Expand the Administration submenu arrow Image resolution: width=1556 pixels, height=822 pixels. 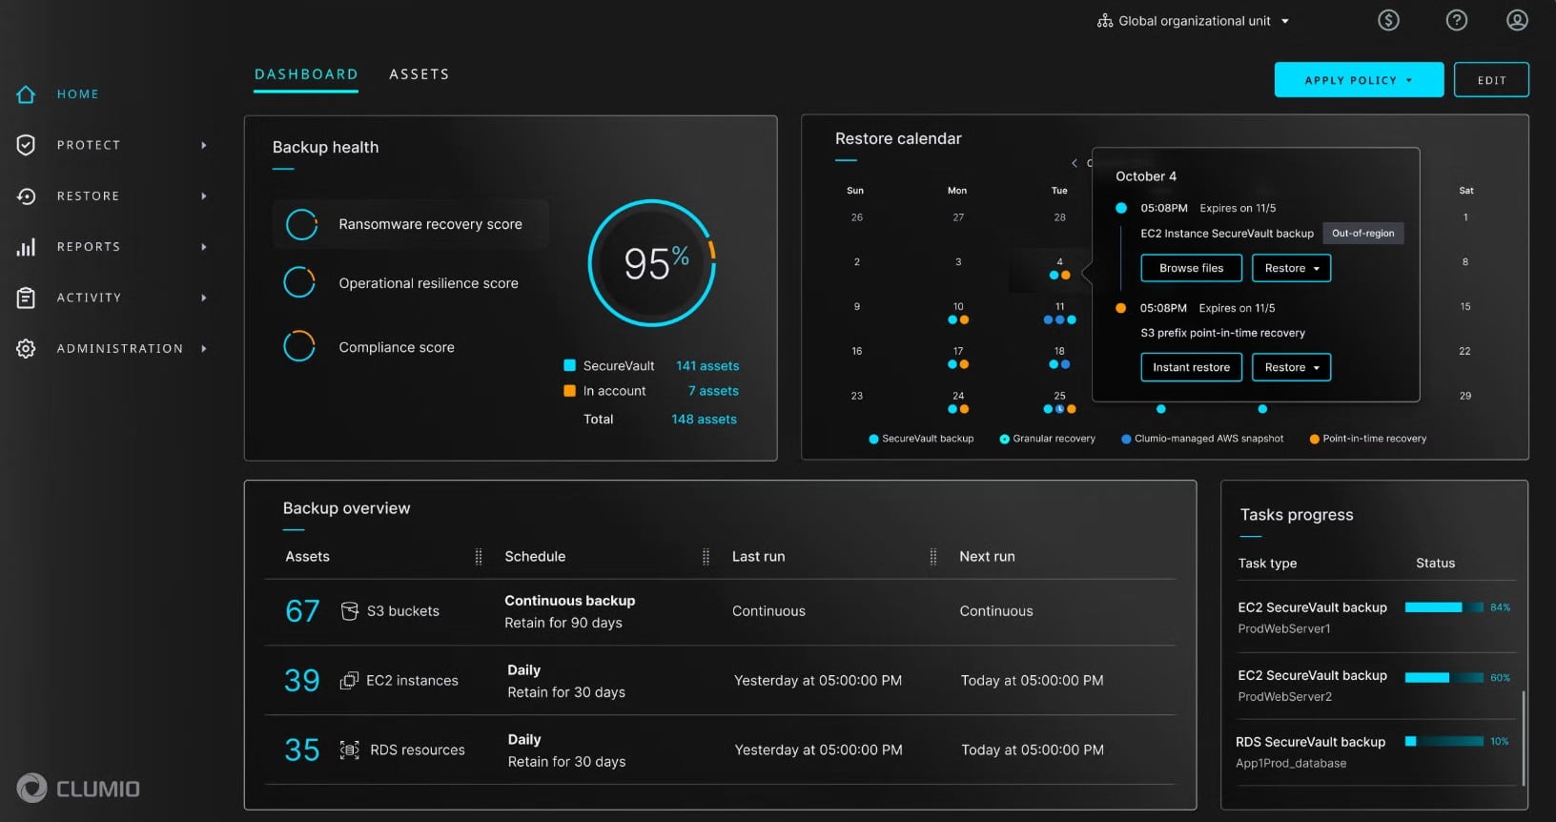pyautogui.click(x=204, y=349)
